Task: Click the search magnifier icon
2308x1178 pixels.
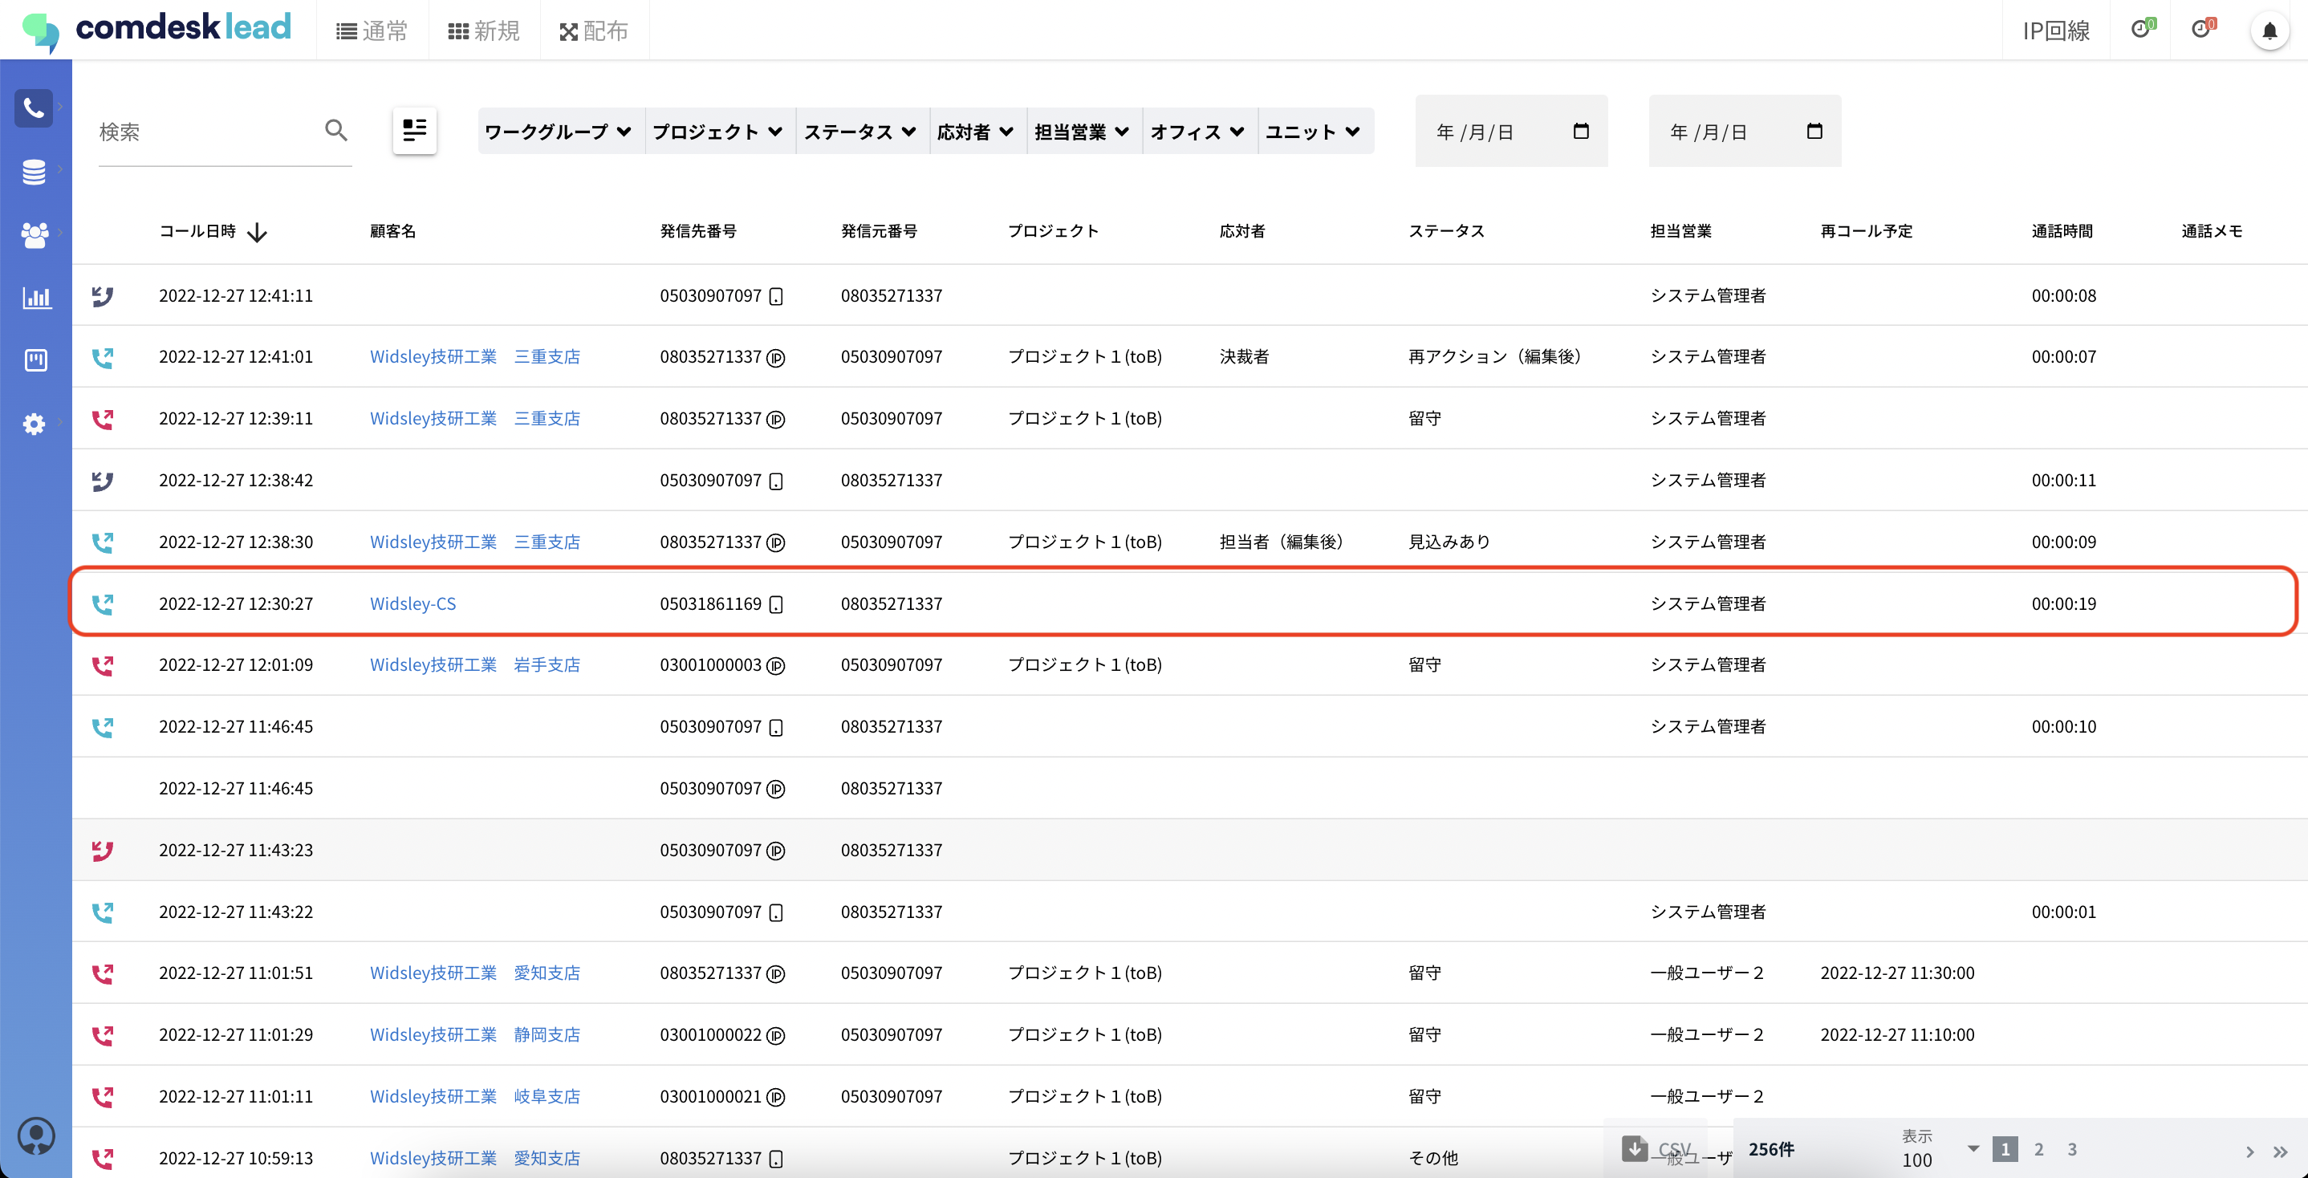Action: tap(336, 131)
